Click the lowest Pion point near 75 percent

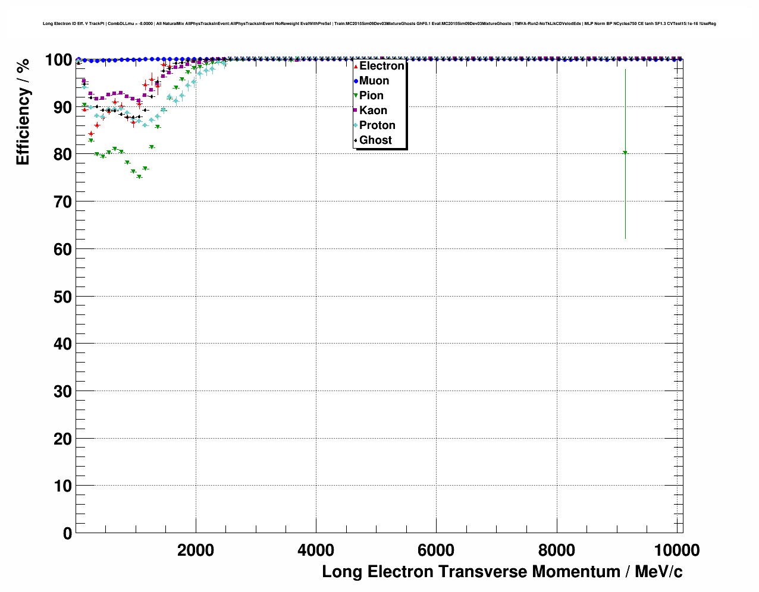(x=139, y=177)
